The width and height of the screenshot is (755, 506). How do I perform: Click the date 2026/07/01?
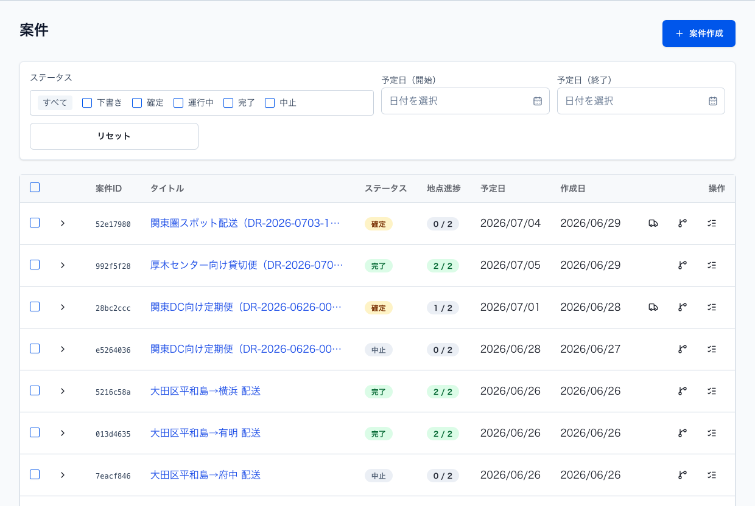click(x=510, y=307)
